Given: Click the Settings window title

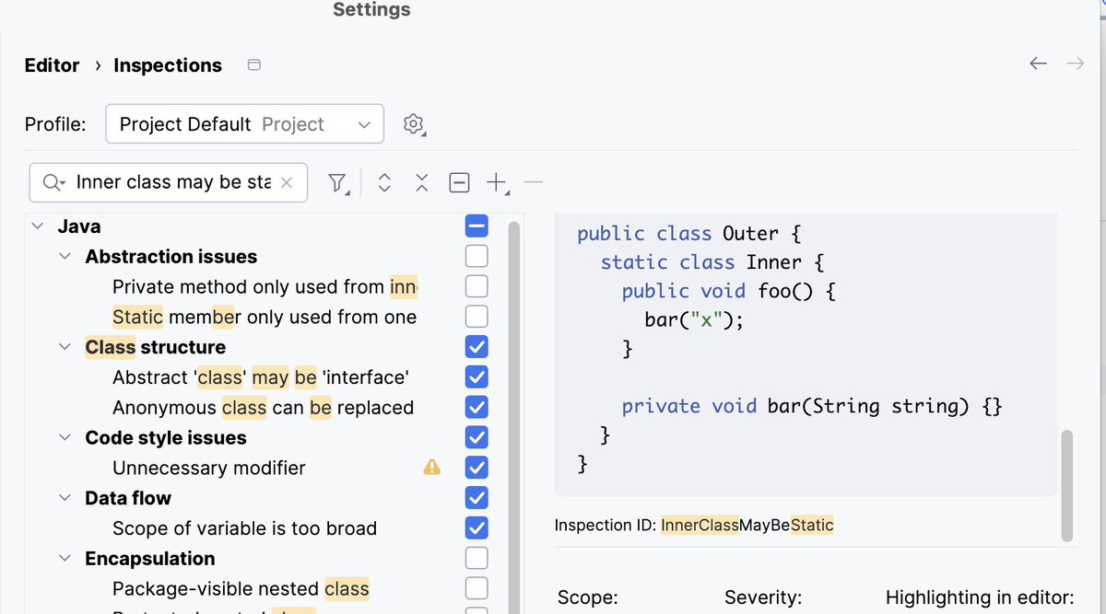Looking at the screenshot, I should (371, 9).
